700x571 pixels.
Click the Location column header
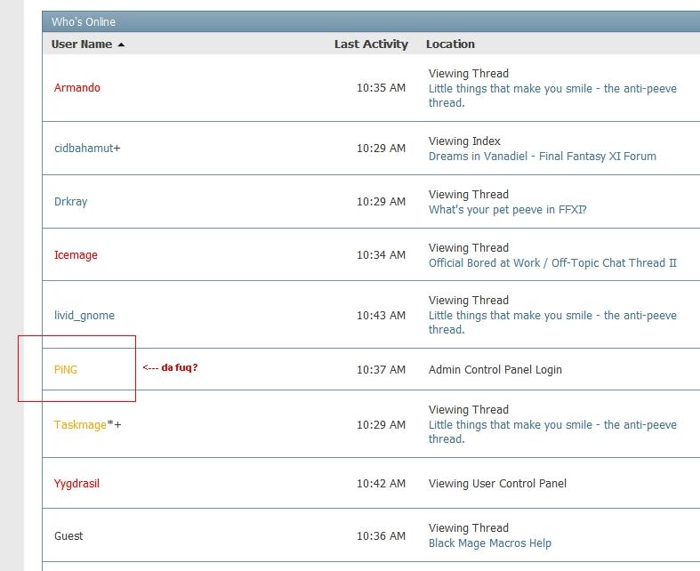450,44
